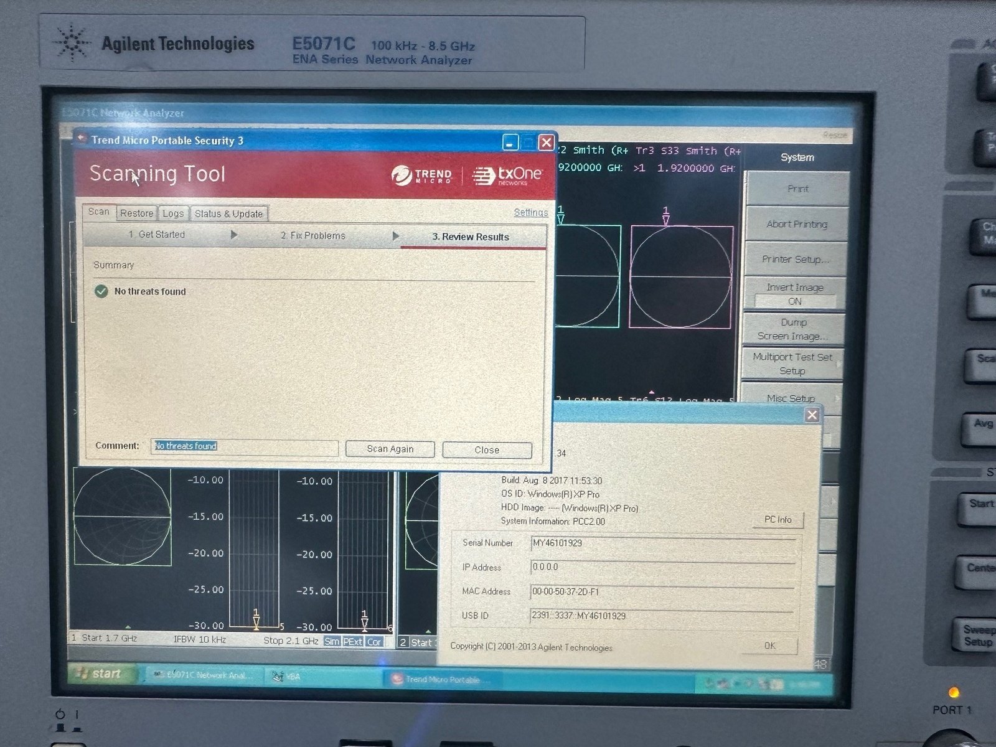Click the Print softkey
996x747 pixels.
[x=797, y=189]
